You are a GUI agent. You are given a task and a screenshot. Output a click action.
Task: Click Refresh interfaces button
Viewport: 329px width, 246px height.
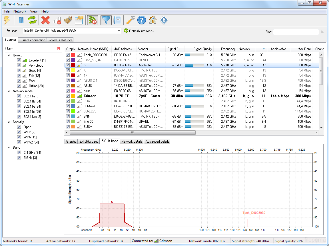(x=139, y=31)
